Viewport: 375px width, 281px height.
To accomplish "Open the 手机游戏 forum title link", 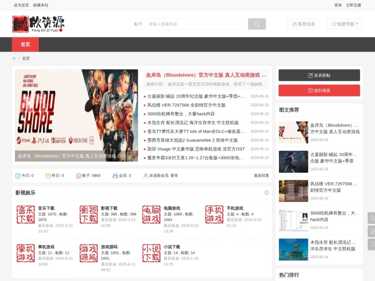I will [235, 208].
